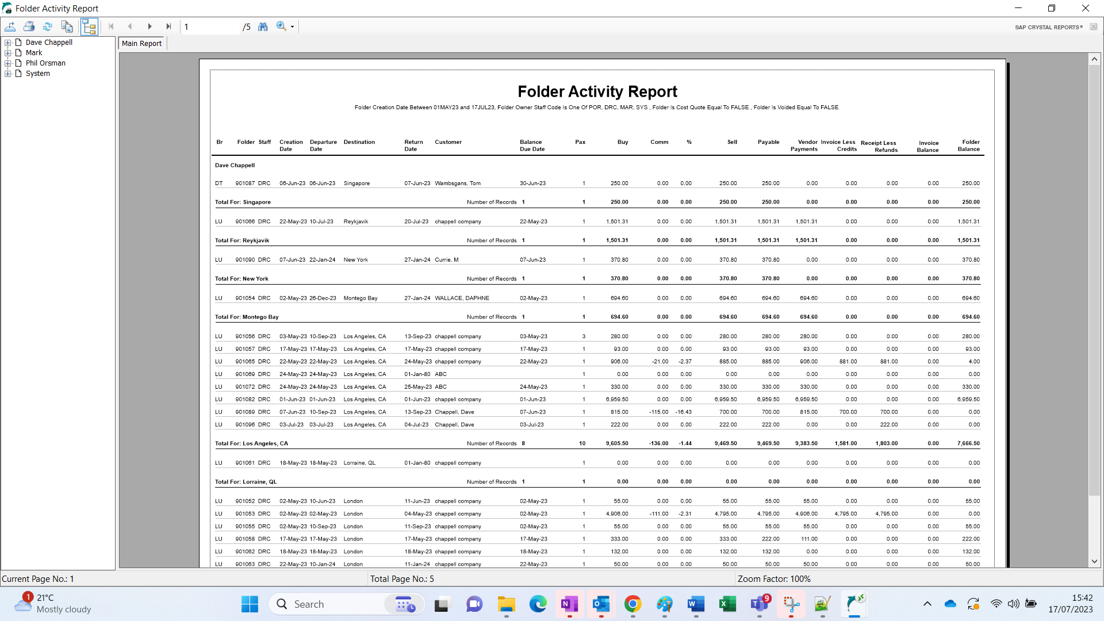This screenshot has height=621, width=1104.
Task: Open Outlook from the taskbar
Action: click(x=601, y=604)
